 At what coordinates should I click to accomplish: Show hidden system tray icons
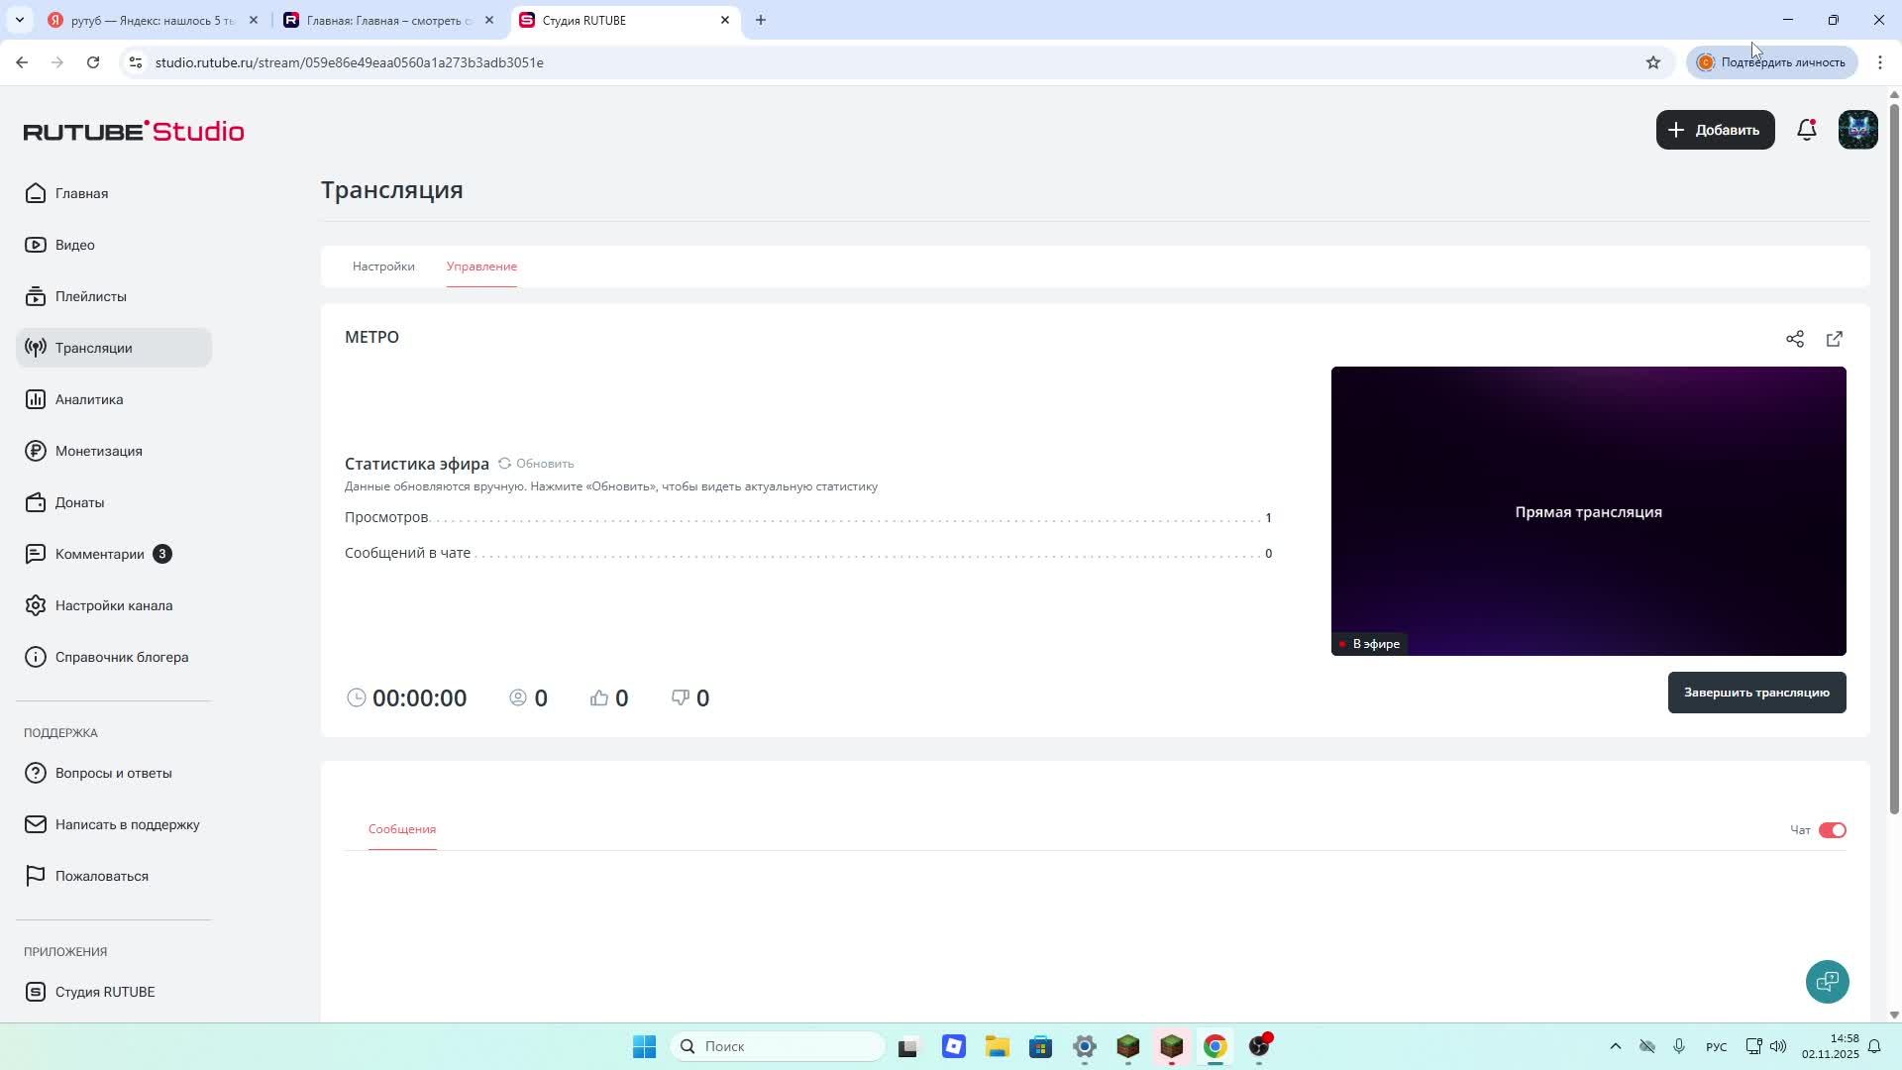coord(1615,1046)
